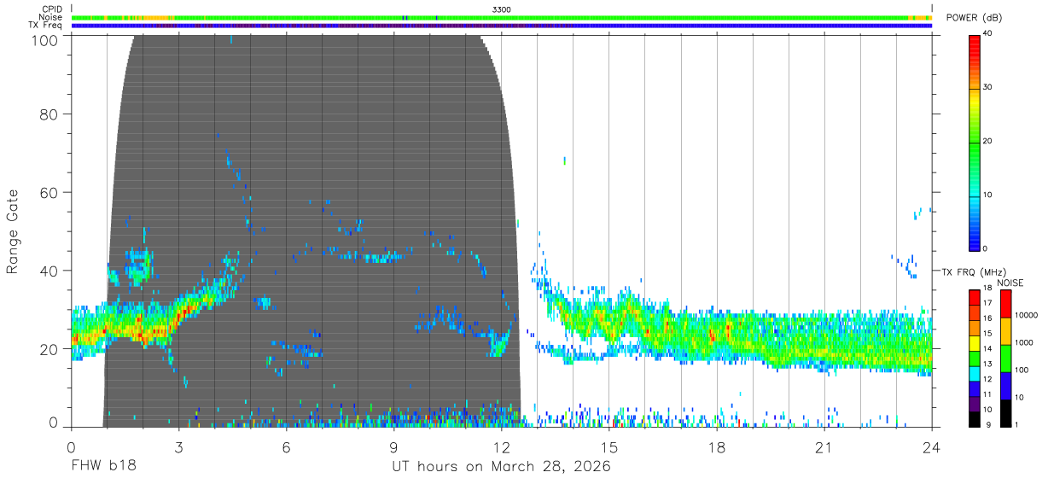The image size is (1048, 484).
Task: Click the 3300 CPID value
Action: pos(502,9)
